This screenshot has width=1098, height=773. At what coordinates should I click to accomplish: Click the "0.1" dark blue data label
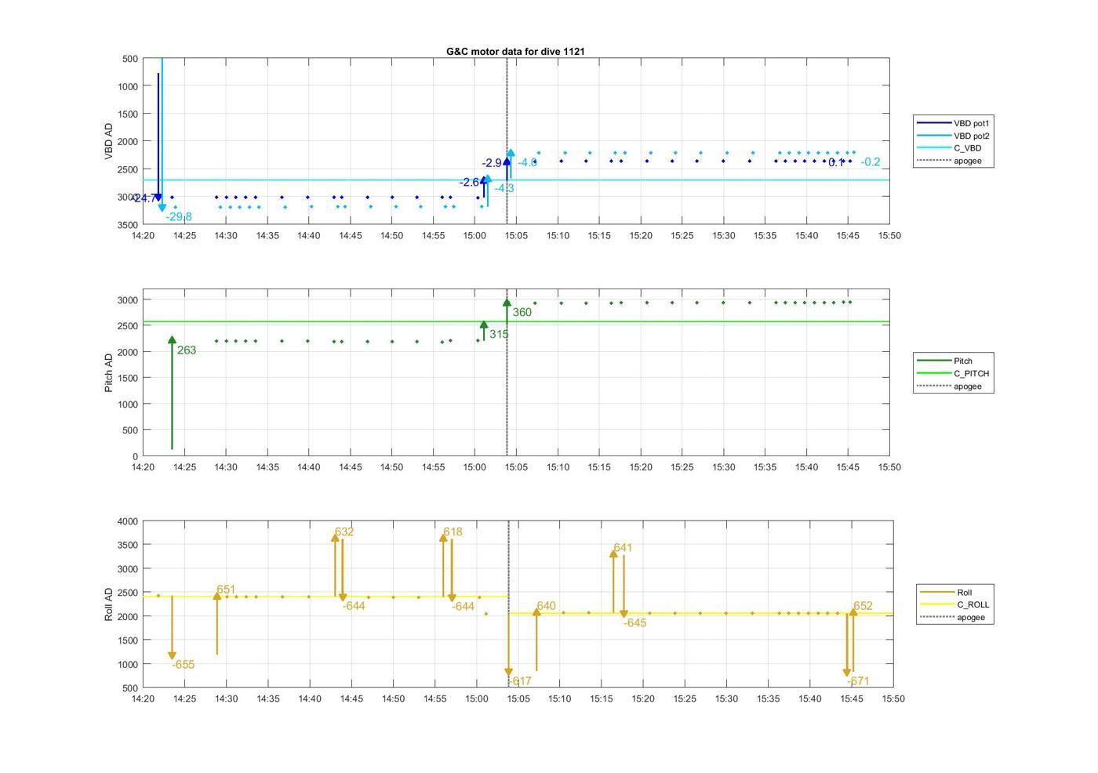pyautogui.click(x=836, y=162)
